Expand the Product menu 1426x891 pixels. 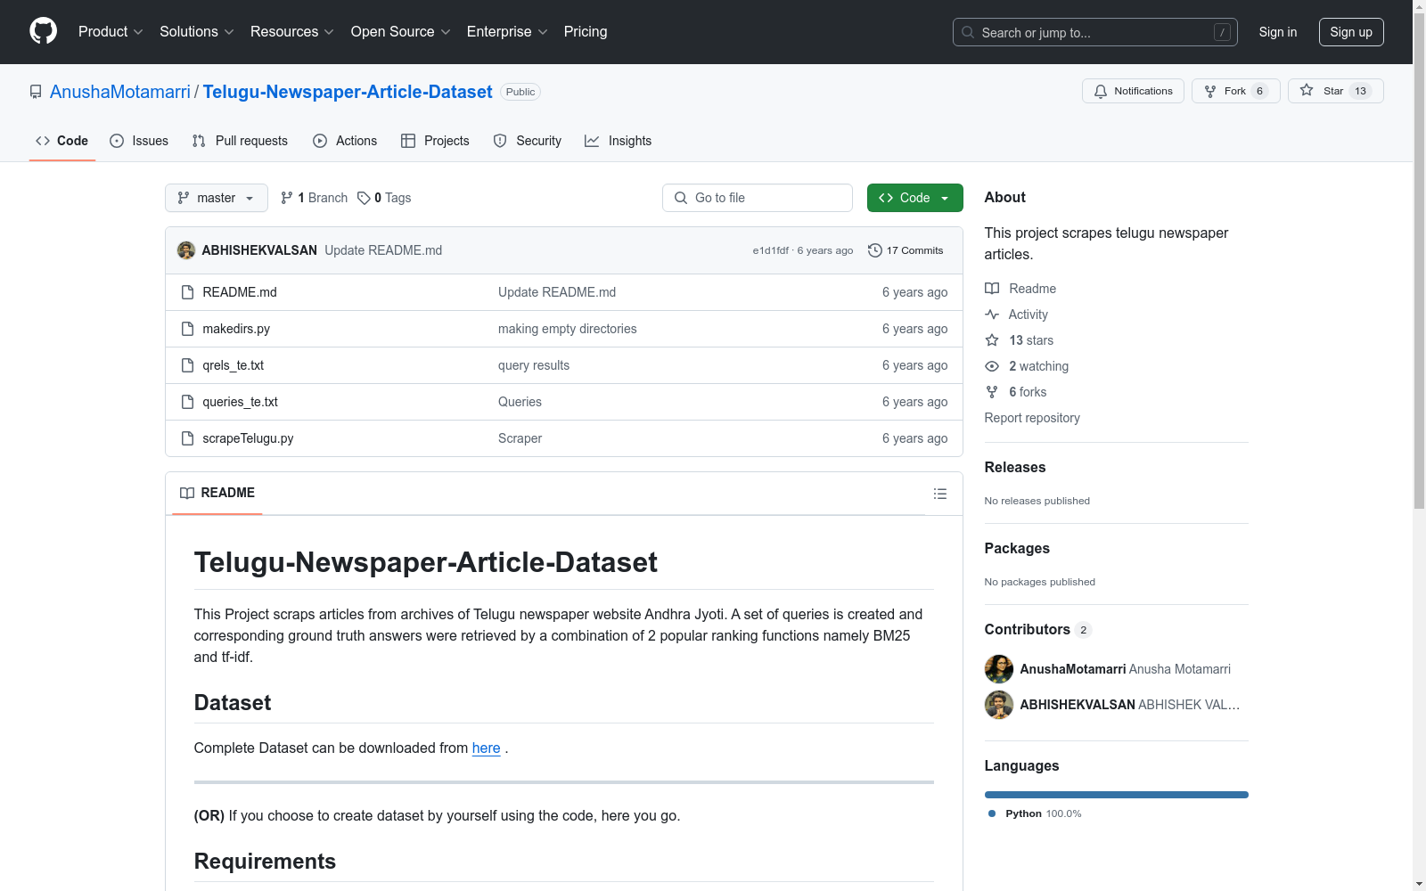111,31
